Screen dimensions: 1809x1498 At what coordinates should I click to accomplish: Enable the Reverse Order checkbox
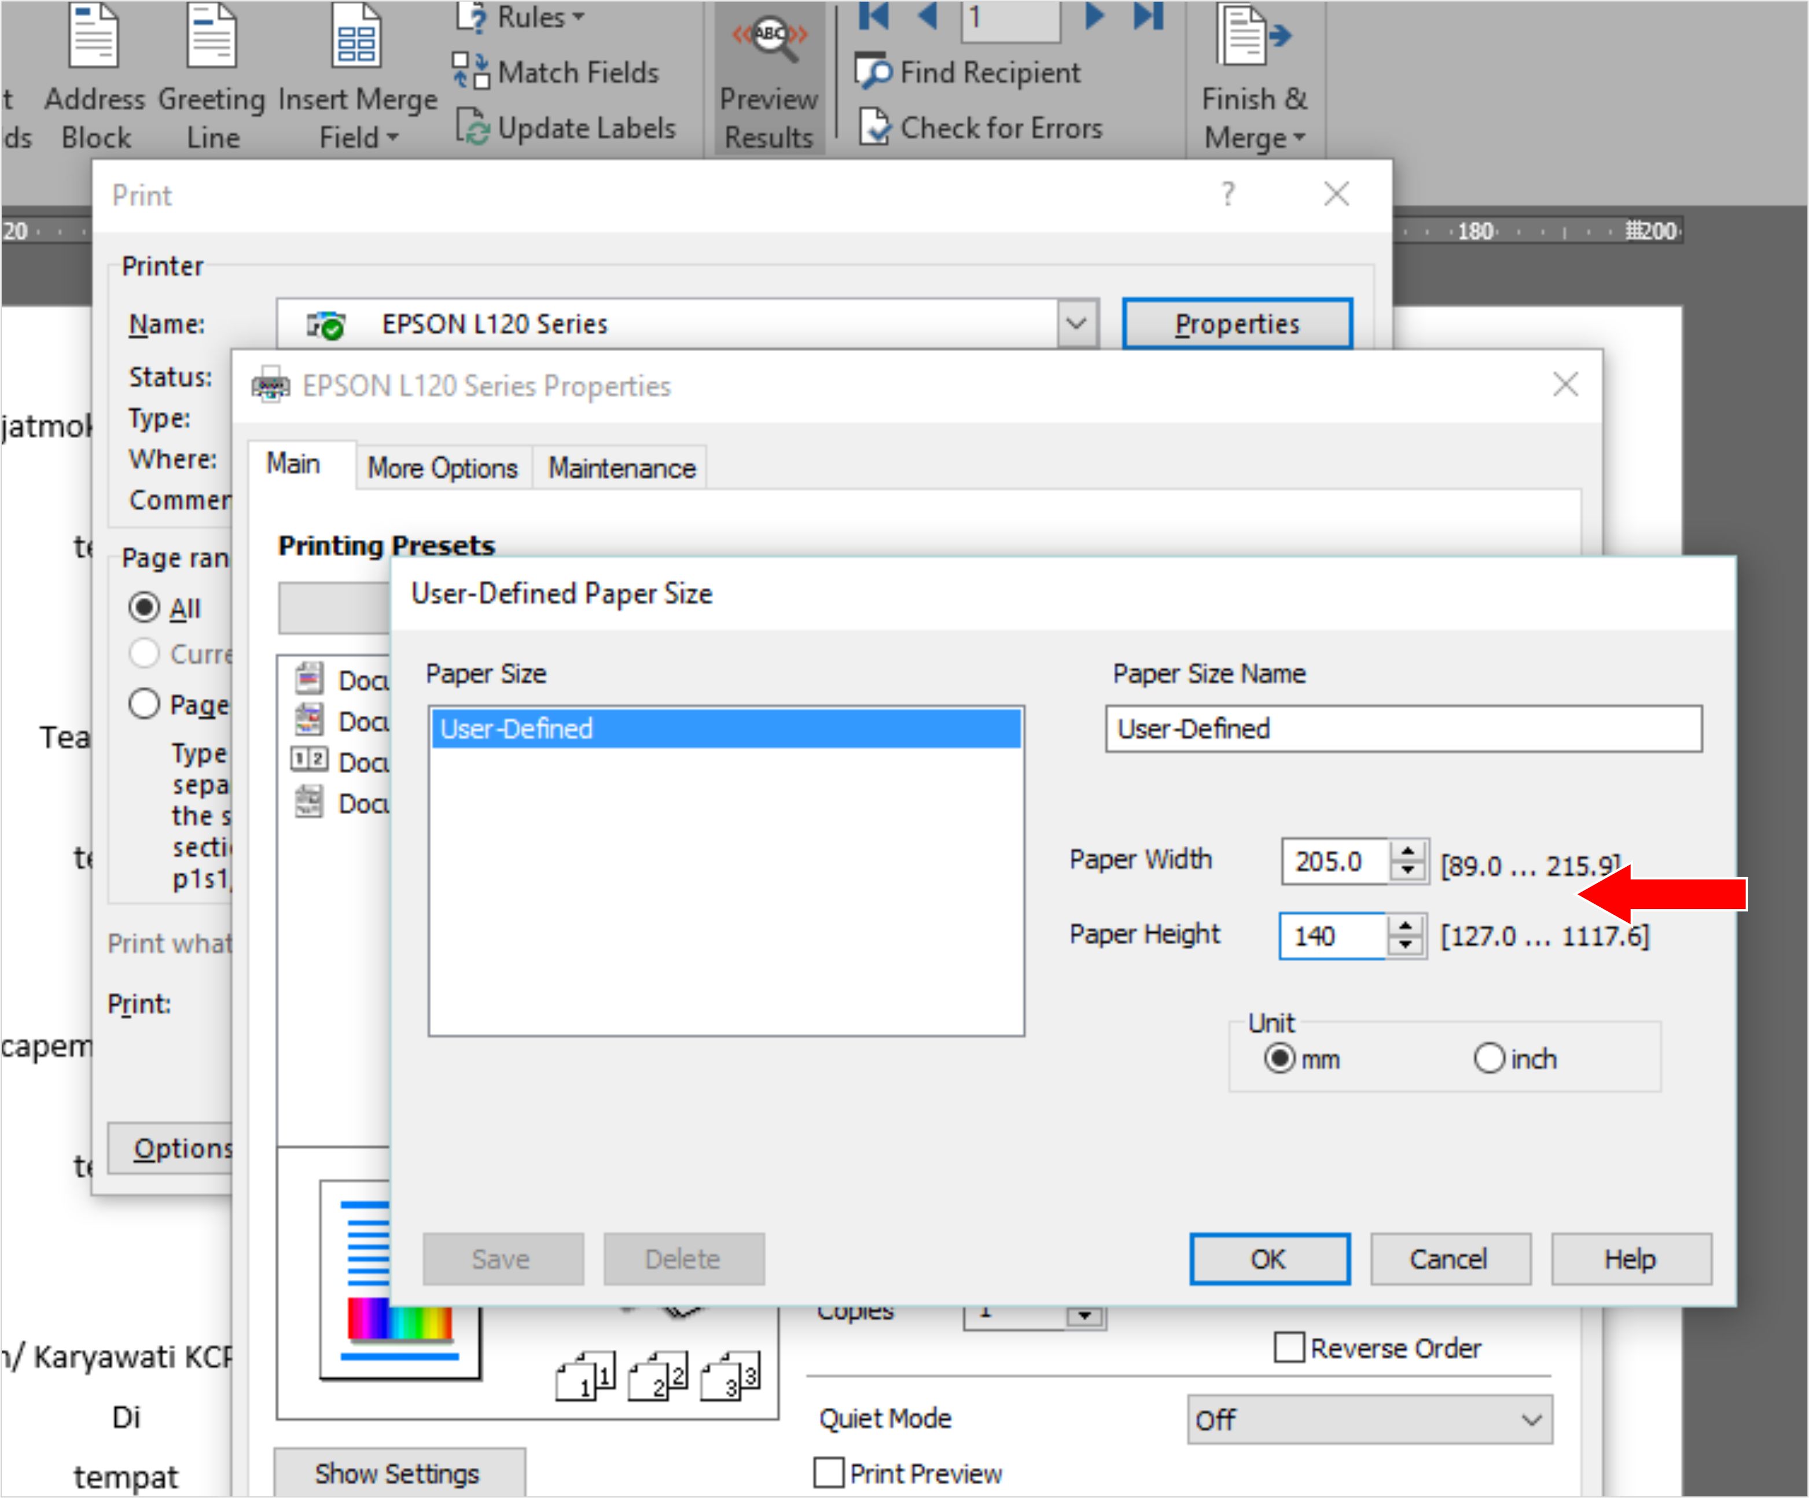coord(1289,1347)
